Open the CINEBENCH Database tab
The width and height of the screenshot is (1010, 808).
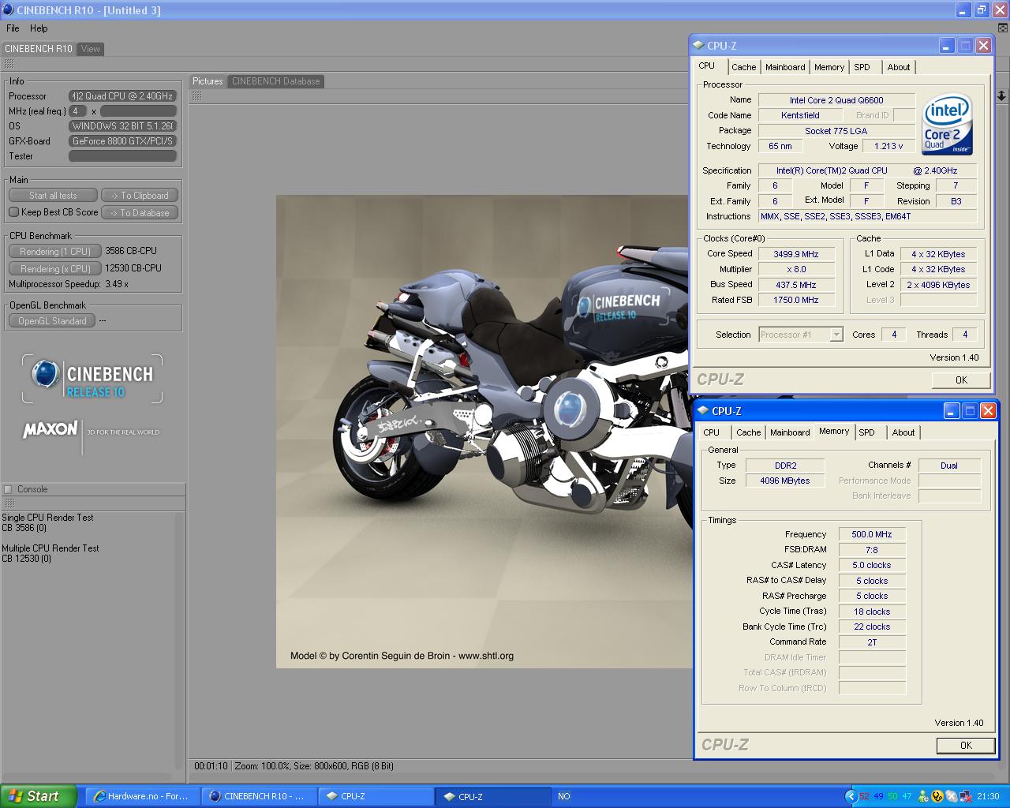pos(276,81)
